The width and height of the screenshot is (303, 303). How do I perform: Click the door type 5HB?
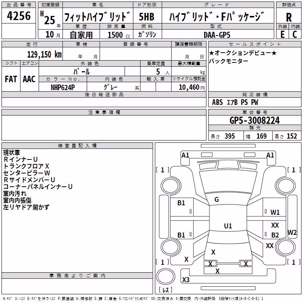pyautogui.click(x=147, y=17)
